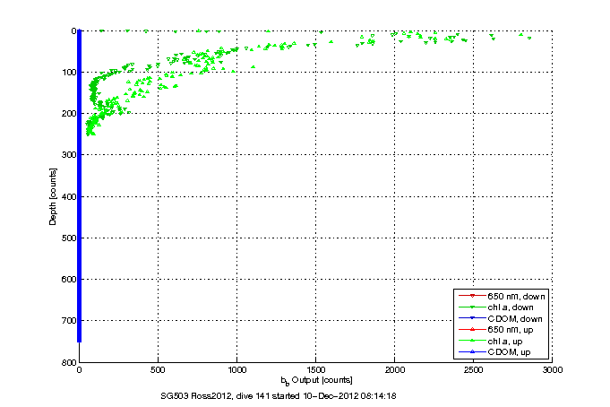Screen dimensions: 610x407
Task: Click the red line sample for '650 nm, down'
Action: pos(472,296)
